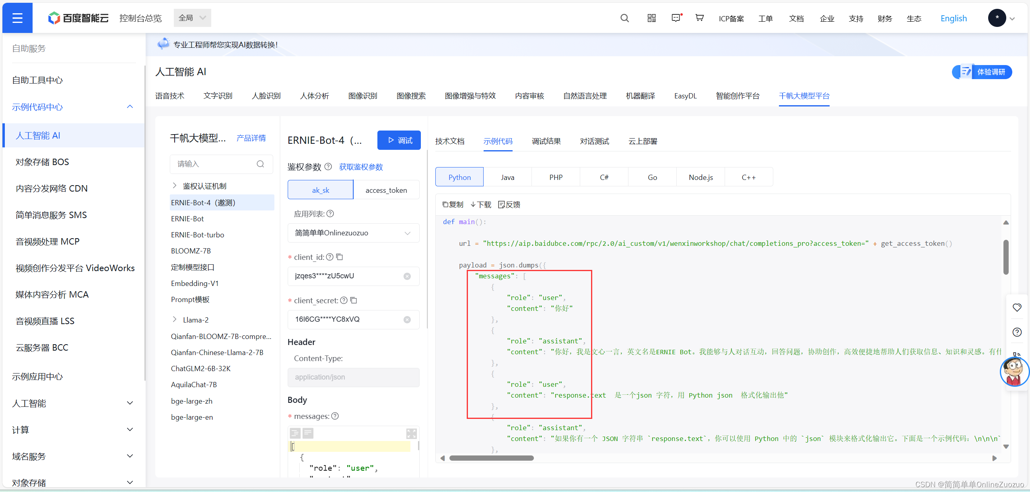Viewport: 1030px width, 492px height.
Task: Click the user avatar in header
Action: pos(997,18)
